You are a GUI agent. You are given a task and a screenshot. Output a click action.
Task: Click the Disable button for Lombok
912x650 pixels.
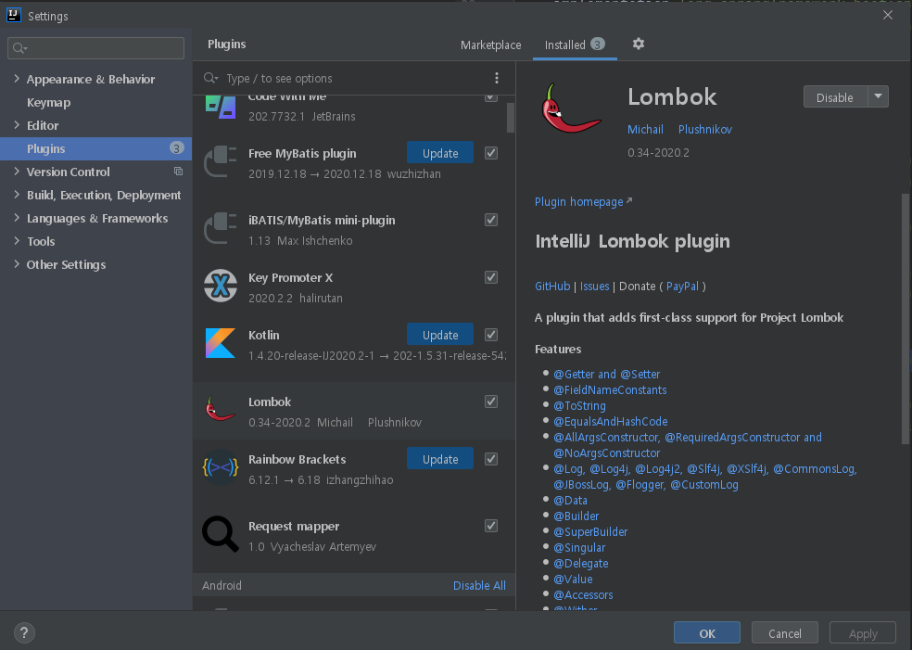pos(835,97)
